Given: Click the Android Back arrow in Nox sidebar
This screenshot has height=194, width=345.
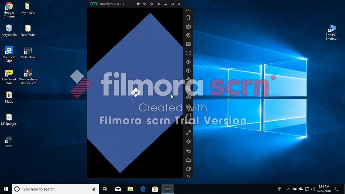Looking at the screenshot, I should point(188,151).
